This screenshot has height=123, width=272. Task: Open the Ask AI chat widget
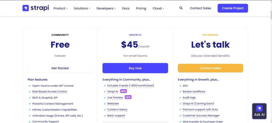click(x=259, y=111)
